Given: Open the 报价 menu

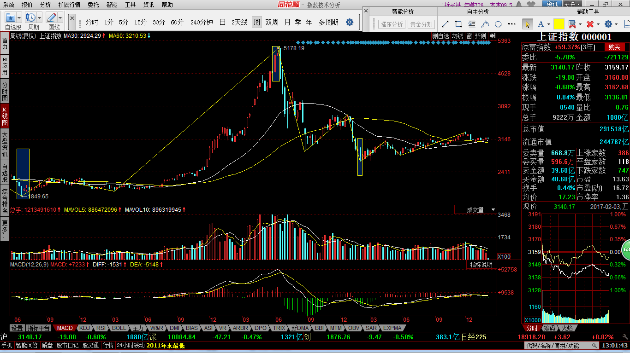Looking at the screenshot, I should tap(27, 5).
